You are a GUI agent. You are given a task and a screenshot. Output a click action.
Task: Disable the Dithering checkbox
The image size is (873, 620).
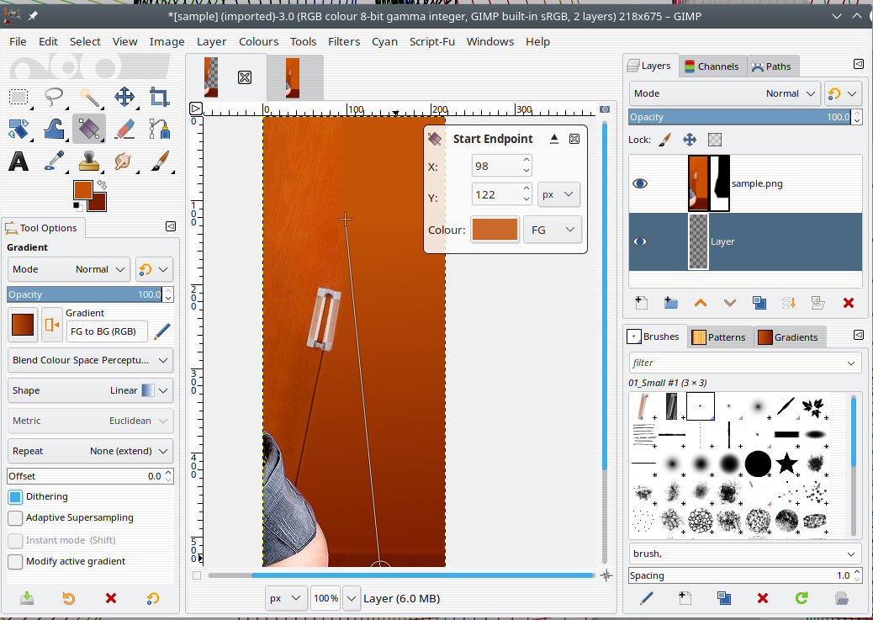[x=15, y=496]
